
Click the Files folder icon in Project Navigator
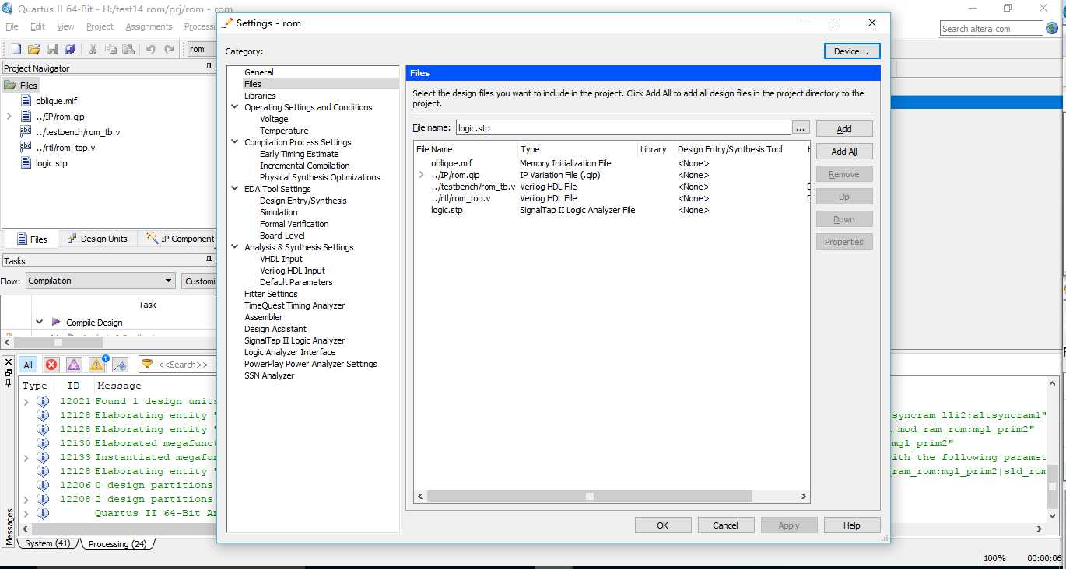(x=10, y=86)
